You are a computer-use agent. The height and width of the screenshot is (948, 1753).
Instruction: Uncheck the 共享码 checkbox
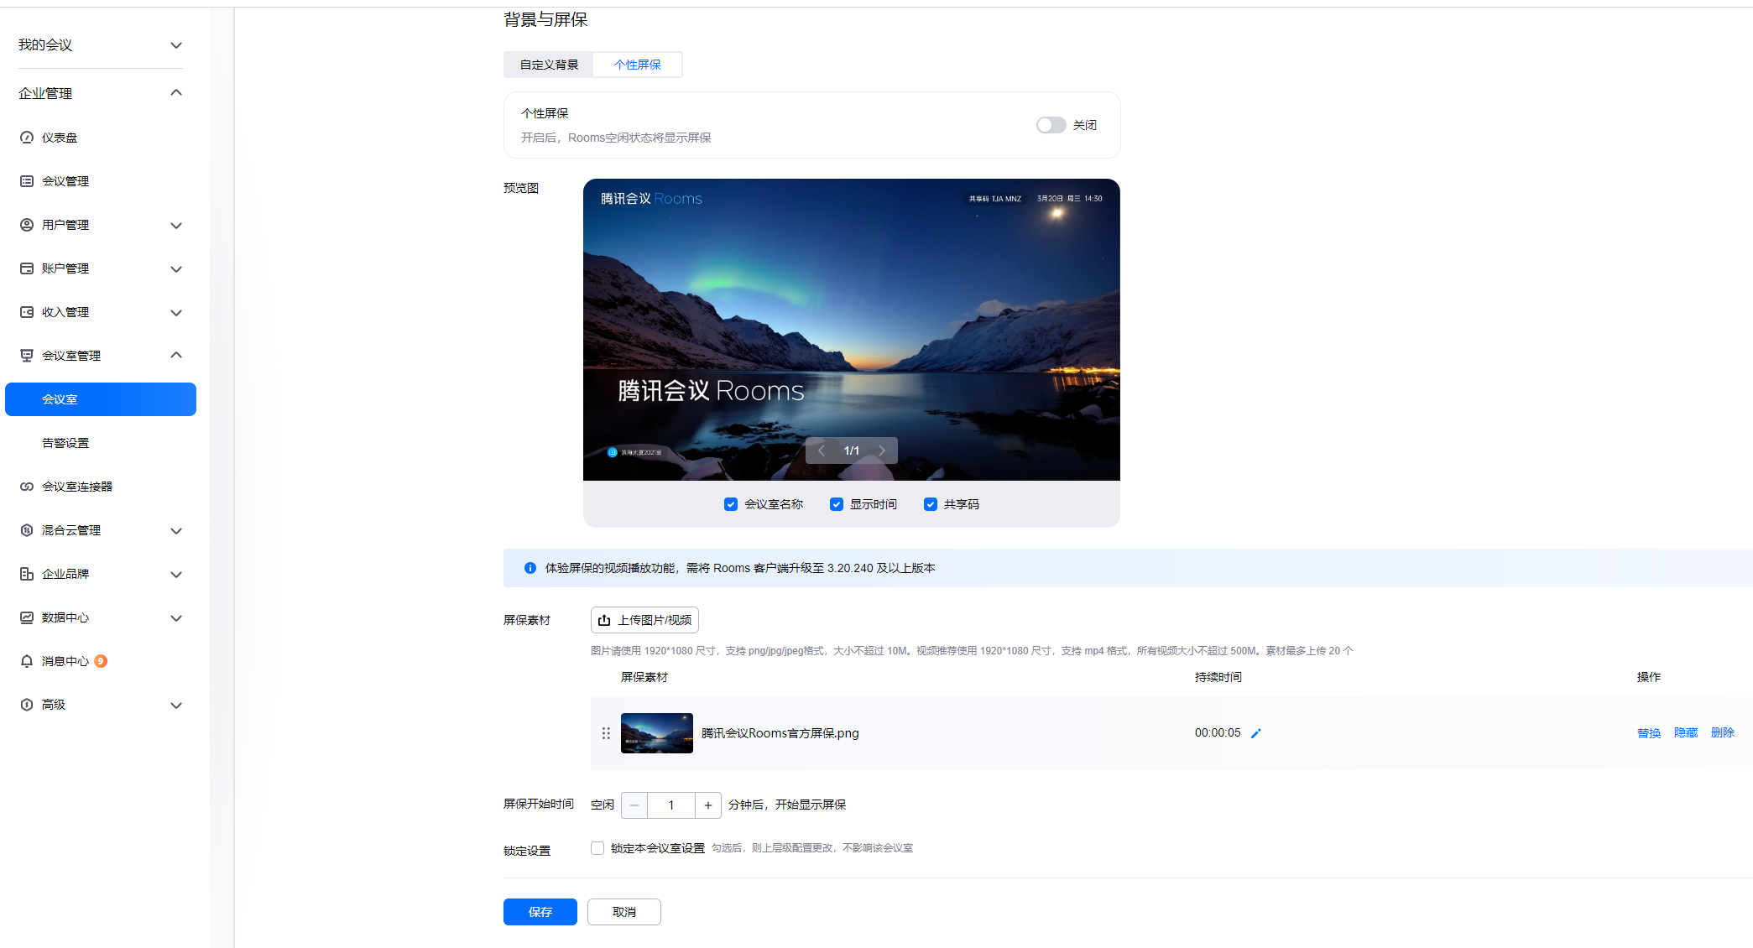point(931,504)
